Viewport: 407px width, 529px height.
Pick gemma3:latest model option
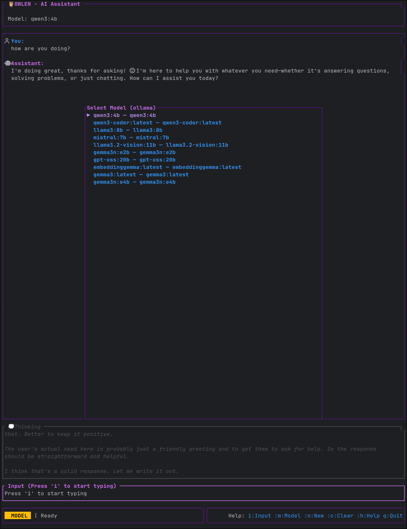click(141, 175)
